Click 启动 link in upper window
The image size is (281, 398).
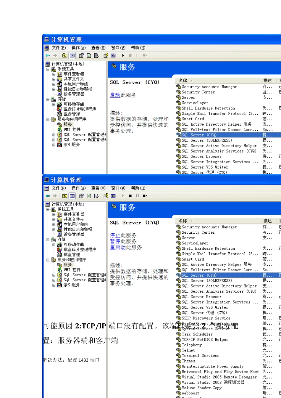pos(115,95)
